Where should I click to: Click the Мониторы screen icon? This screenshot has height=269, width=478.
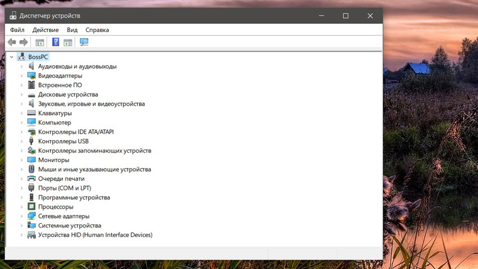31,160
